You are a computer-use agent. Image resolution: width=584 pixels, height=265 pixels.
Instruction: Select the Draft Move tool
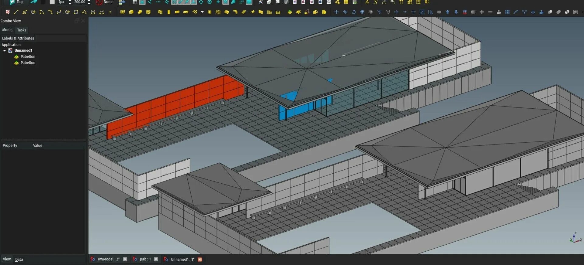pyautogui.click(x=336, y=12)
